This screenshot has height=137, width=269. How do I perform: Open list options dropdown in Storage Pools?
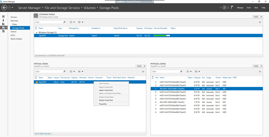[72, 22]
